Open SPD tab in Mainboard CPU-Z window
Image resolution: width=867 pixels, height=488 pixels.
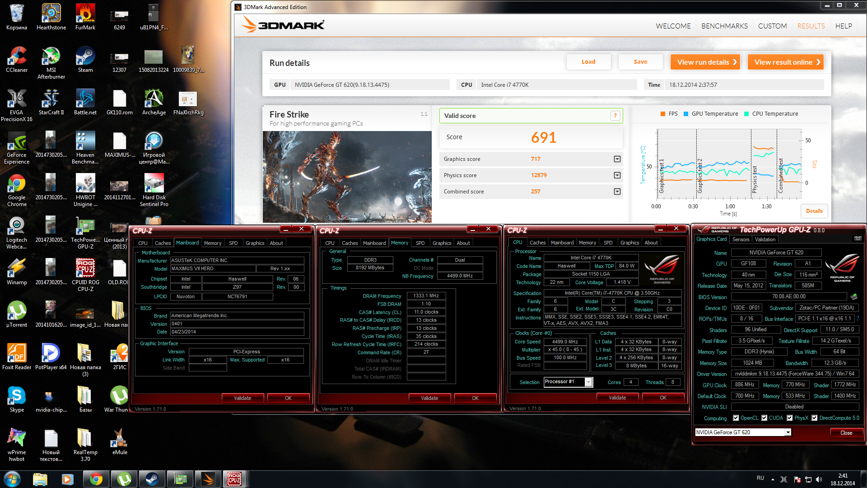(233, 243)
